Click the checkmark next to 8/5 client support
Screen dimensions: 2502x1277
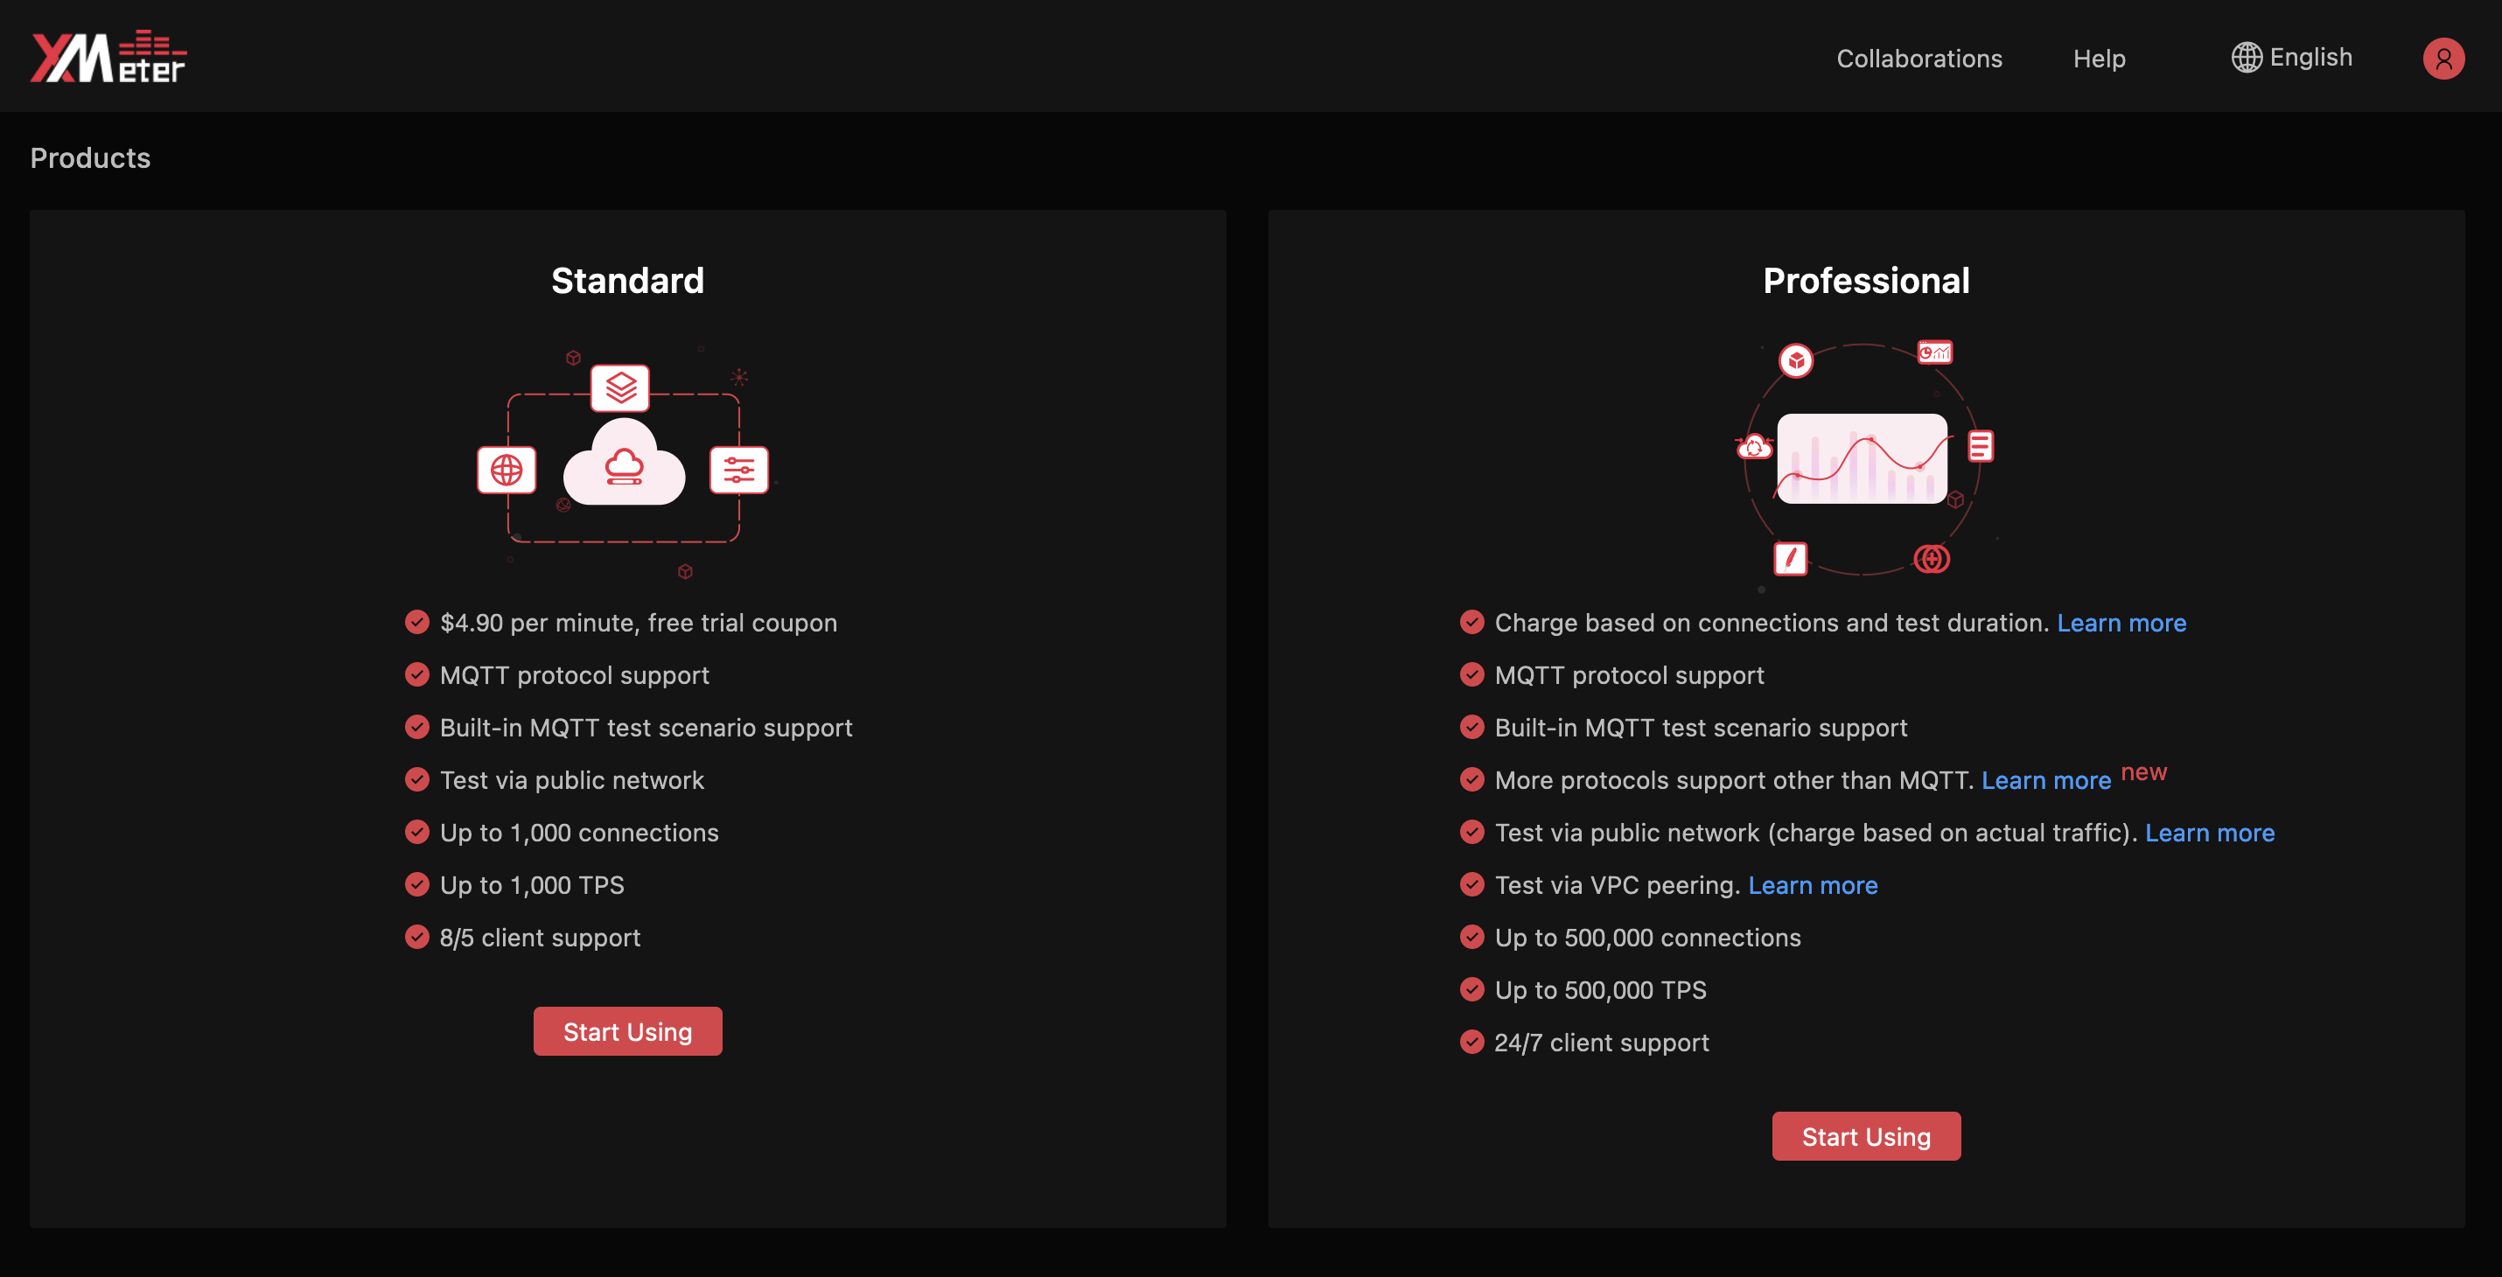point(417,936)
